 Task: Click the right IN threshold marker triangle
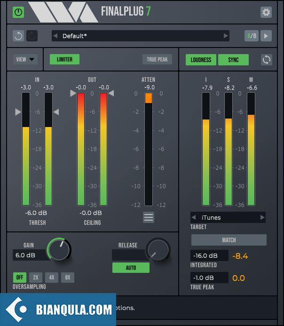[56, 112]
